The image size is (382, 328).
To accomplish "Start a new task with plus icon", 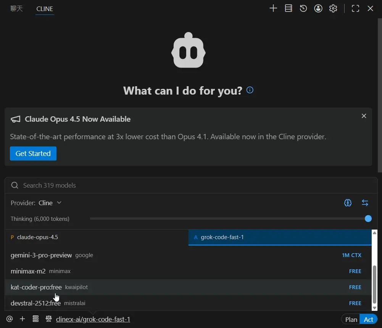I will click(273, 8).
